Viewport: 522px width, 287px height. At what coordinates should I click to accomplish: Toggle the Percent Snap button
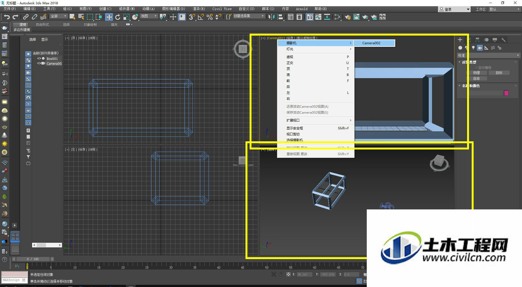[209, 17]
